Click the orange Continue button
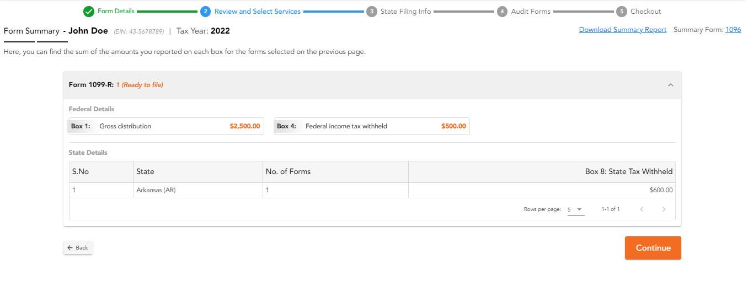748x298 pixels. (653, 248)
